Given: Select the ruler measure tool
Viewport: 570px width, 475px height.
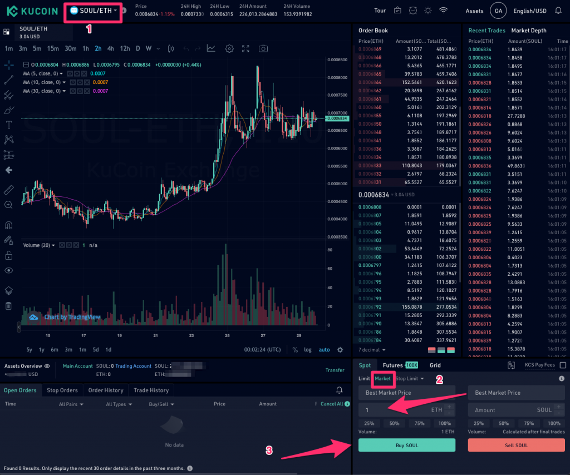Looking at the screenshot, I should [9, 190].
